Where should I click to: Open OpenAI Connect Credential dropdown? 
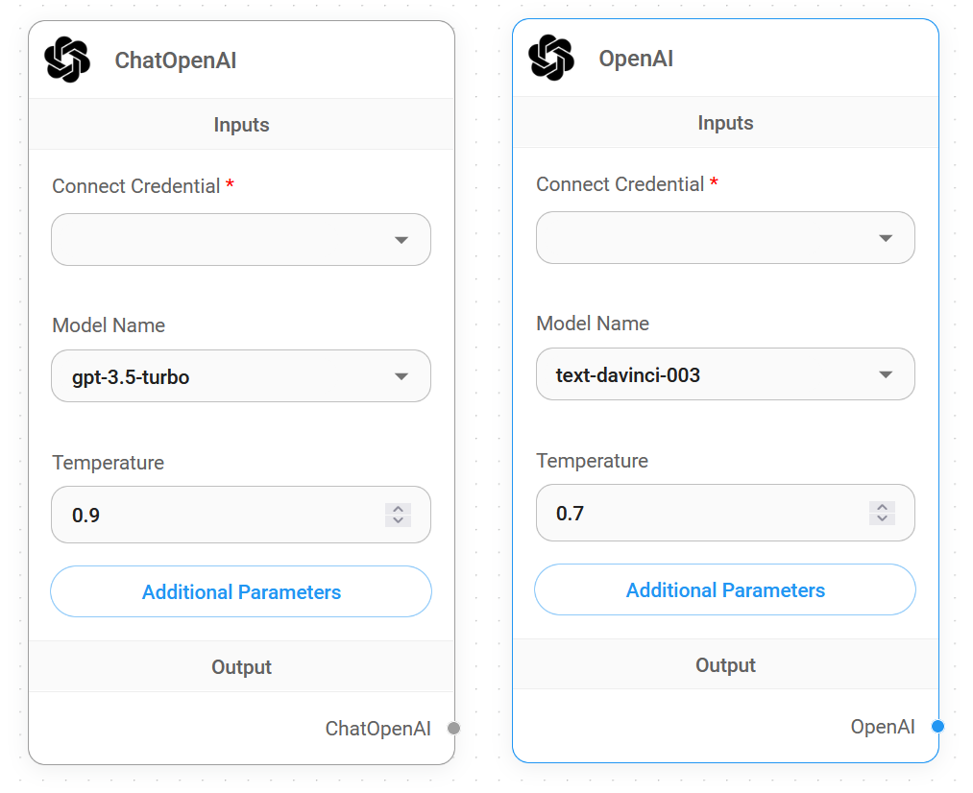coord(725,238)
